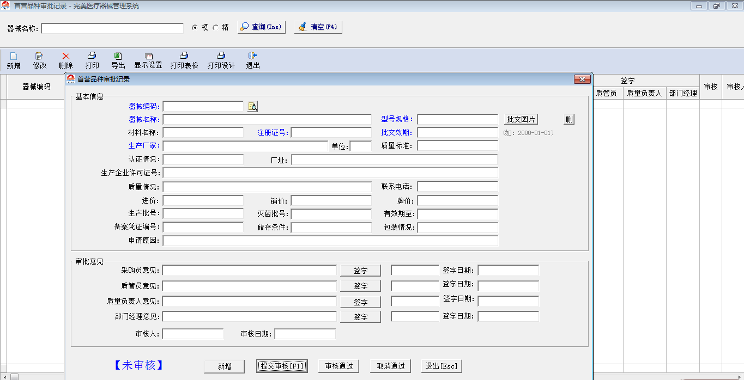Click the 审核通过 approve button
The image size is (744, 380).
[x=339, y=366]
